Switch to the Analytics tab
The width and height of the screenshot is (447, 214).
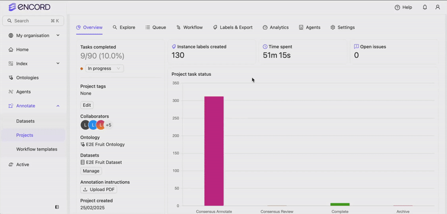pyautogui.click(x=275, y=27)
